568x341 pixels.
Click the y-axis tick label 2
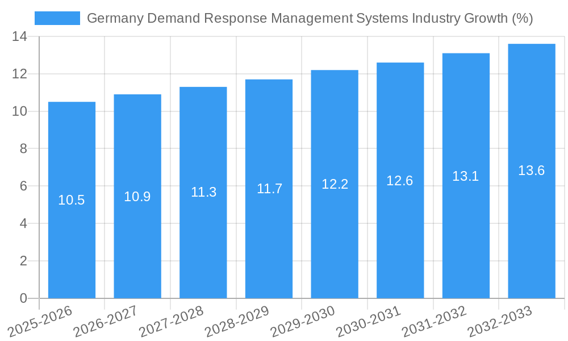pos(23,261)
